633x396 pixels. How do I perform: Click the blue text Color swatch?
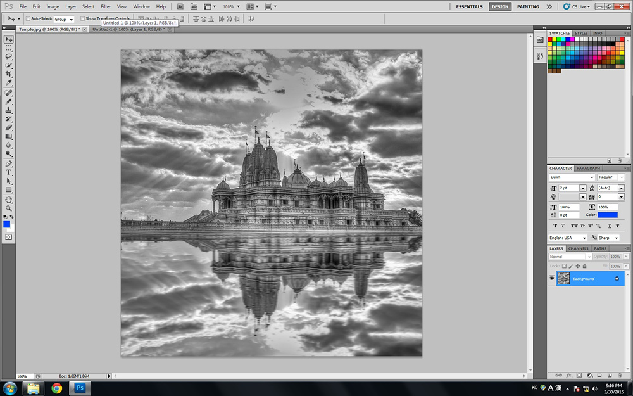pos(608,215)
